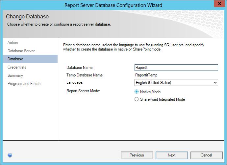227x165 pixels.
Task: Click into the Database Name field
Action: [x=176, y=68]
